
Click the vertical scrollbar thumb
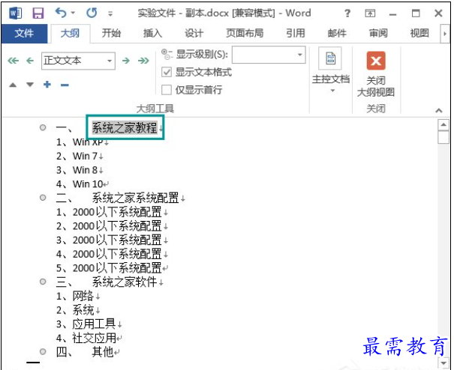click(443, 137)
